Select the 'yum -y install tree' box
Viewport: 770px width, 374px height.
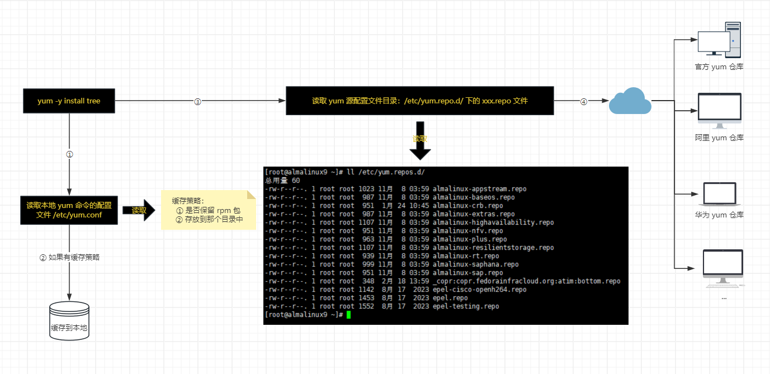[x=69, y=101]
